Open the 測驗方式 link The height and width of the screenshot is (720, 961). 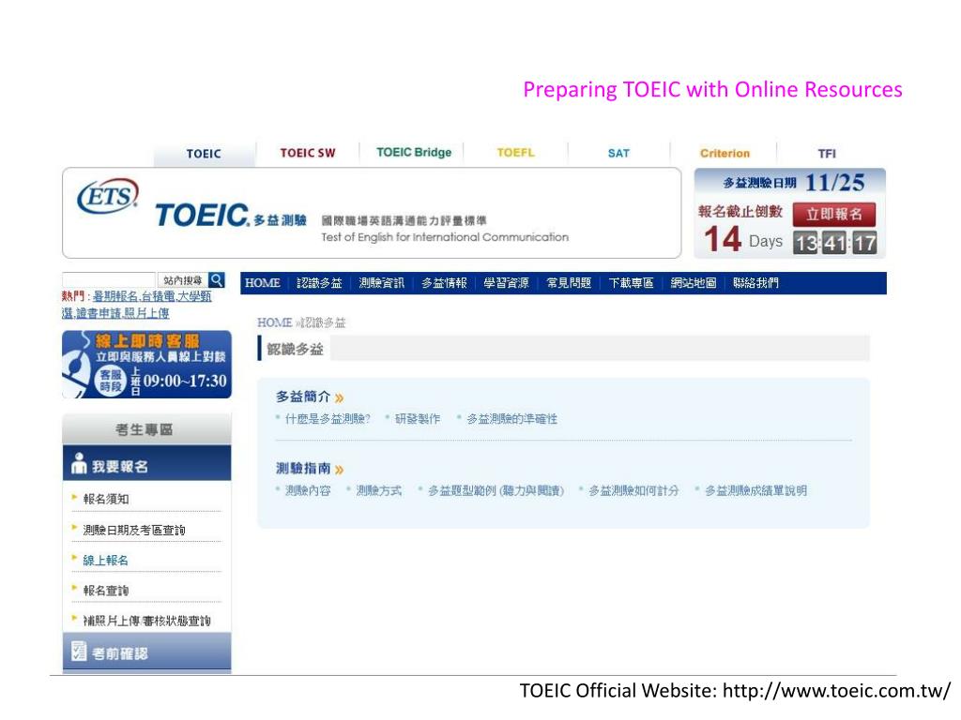(x=379, y=490)
